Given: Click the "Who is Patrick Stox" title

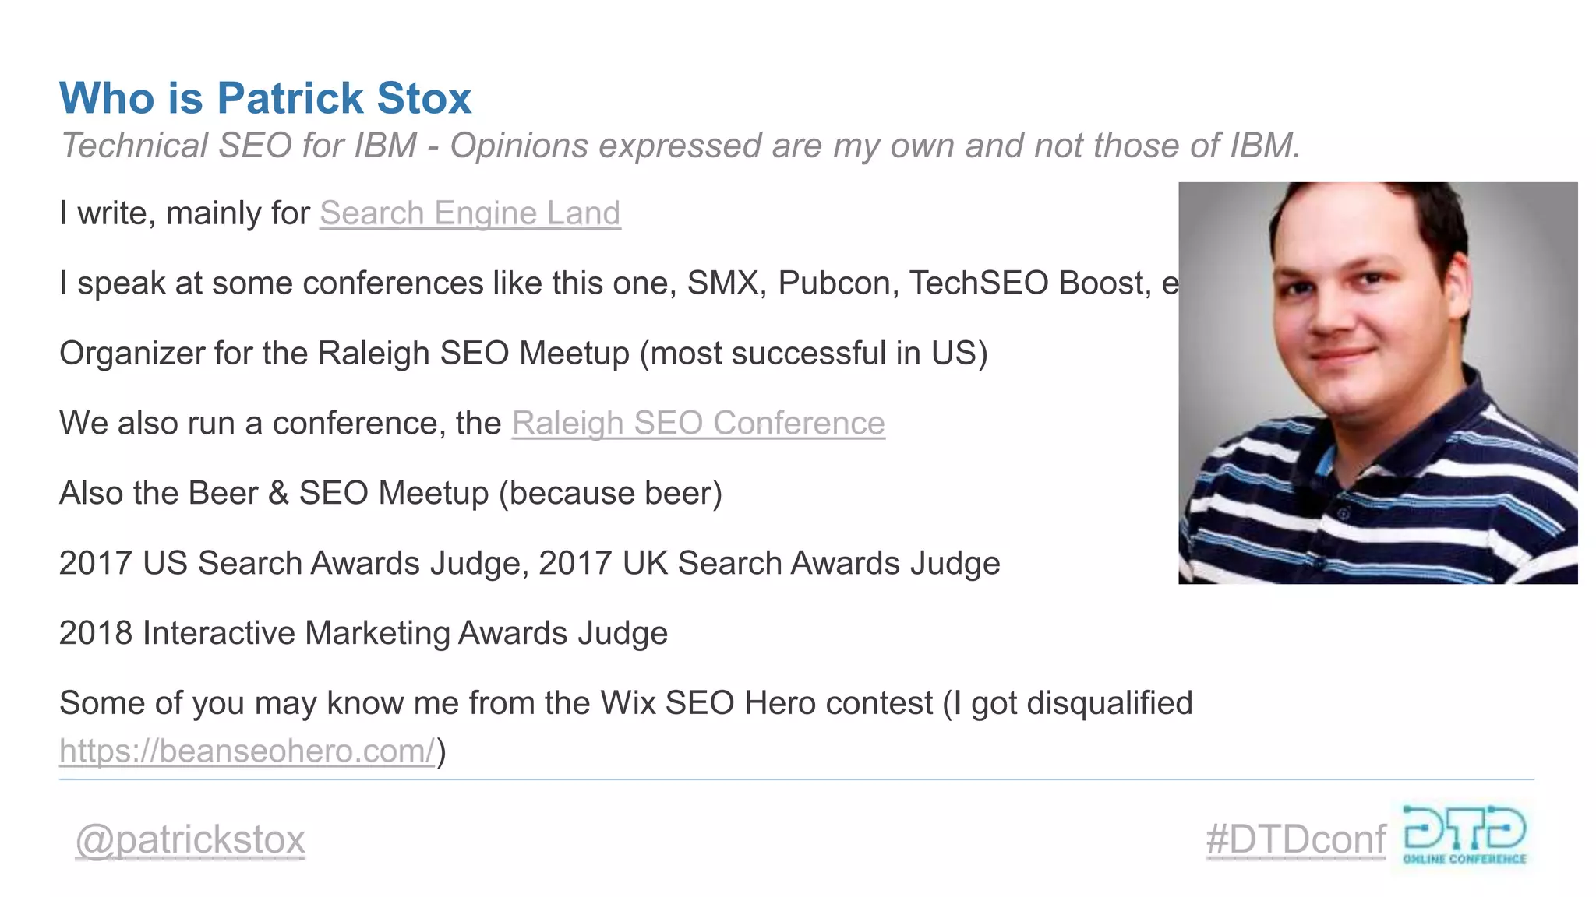Looking at the screenshot, I should tap(265, 98).
